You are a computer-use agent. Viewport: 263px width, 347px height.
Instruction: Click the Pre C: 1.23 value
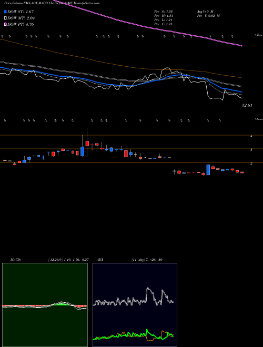tap(164, 24)
